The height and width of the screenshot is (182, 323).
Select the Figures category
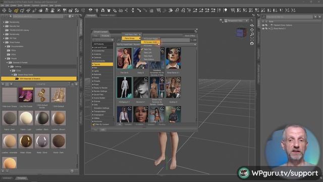(x=102, y=64)
